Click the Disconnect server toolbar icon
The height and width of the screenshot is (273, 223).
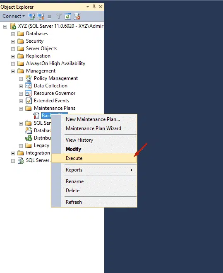[x=41, y=17]
